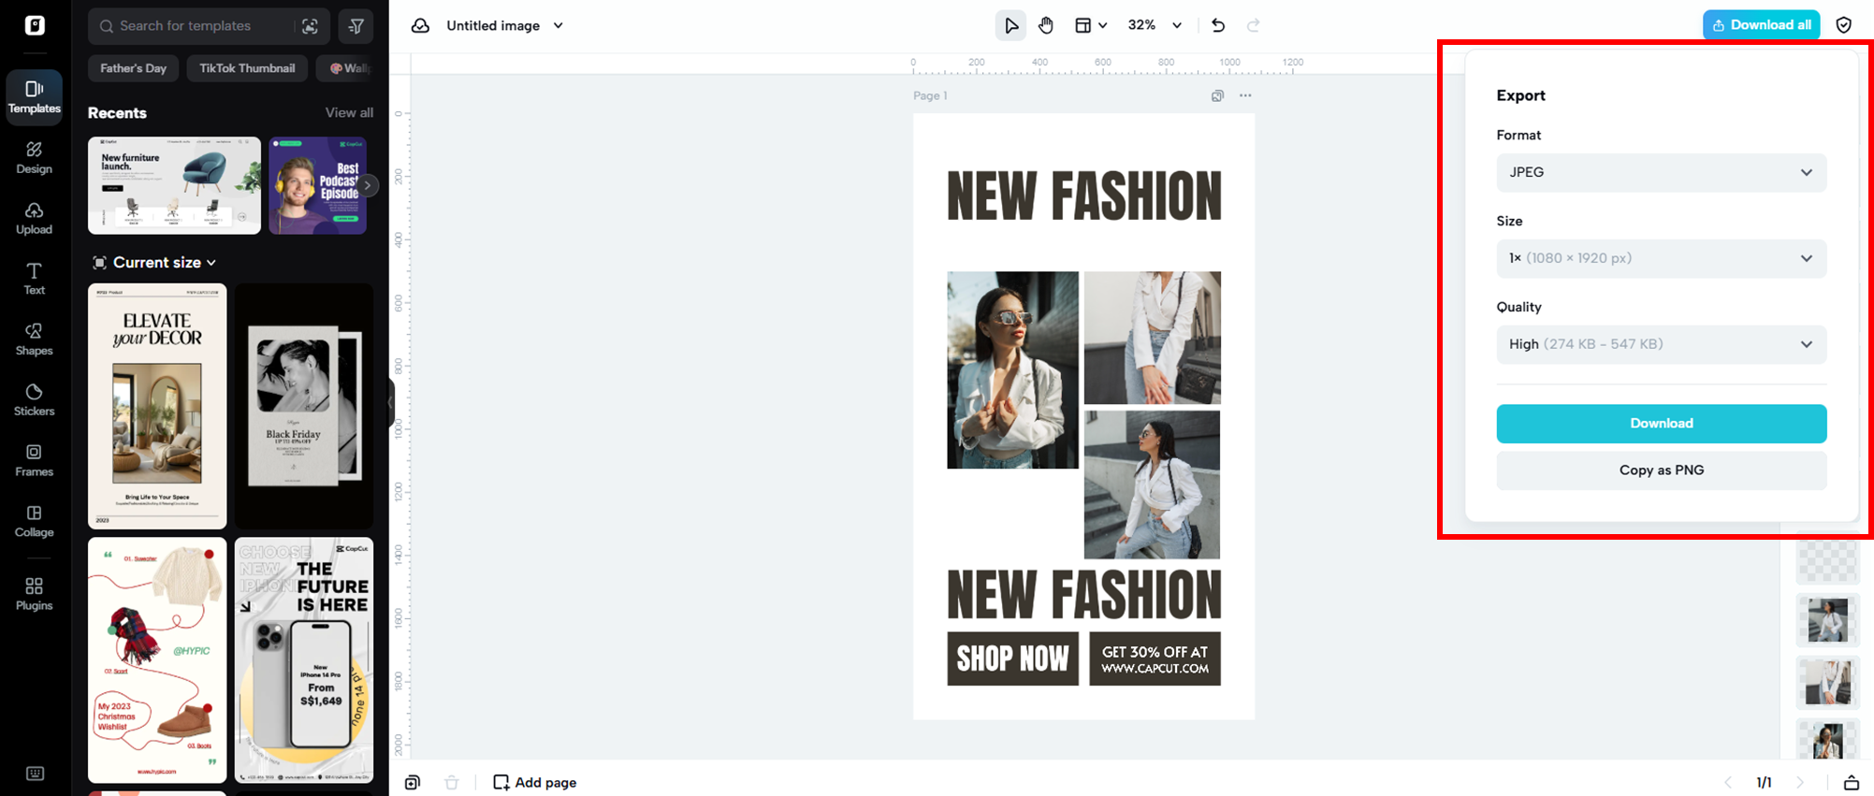The image size is (1874, 796).
Task: Expand the Quality High dropdown
Action: click(x=1661, y=345)
